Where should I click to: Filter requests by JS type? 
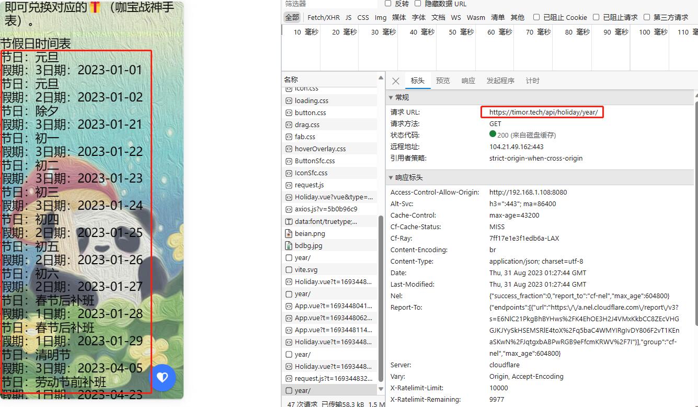point(348,17)
